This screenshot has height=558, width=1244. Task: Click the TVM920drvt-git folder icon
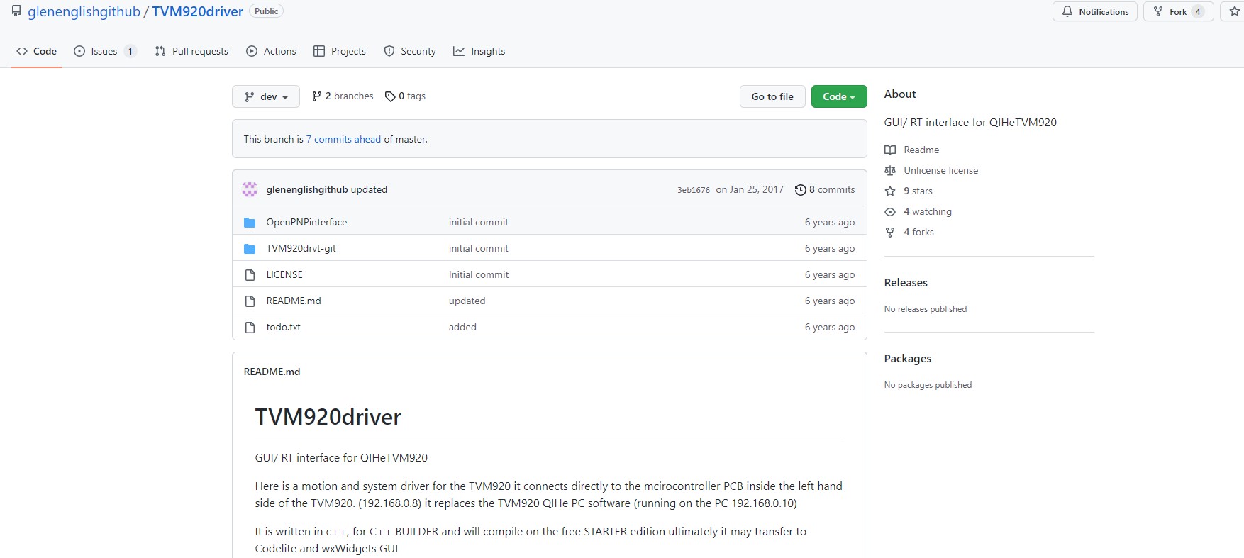250,249
